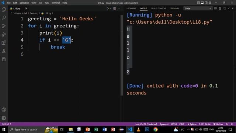Open VLC media player from taskbar

(x=139, y=130)
